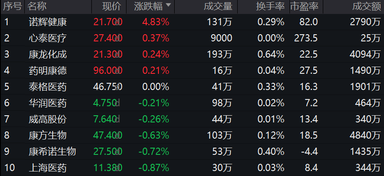
Task: Select the 名称 column header
Action: pos(37,7)
